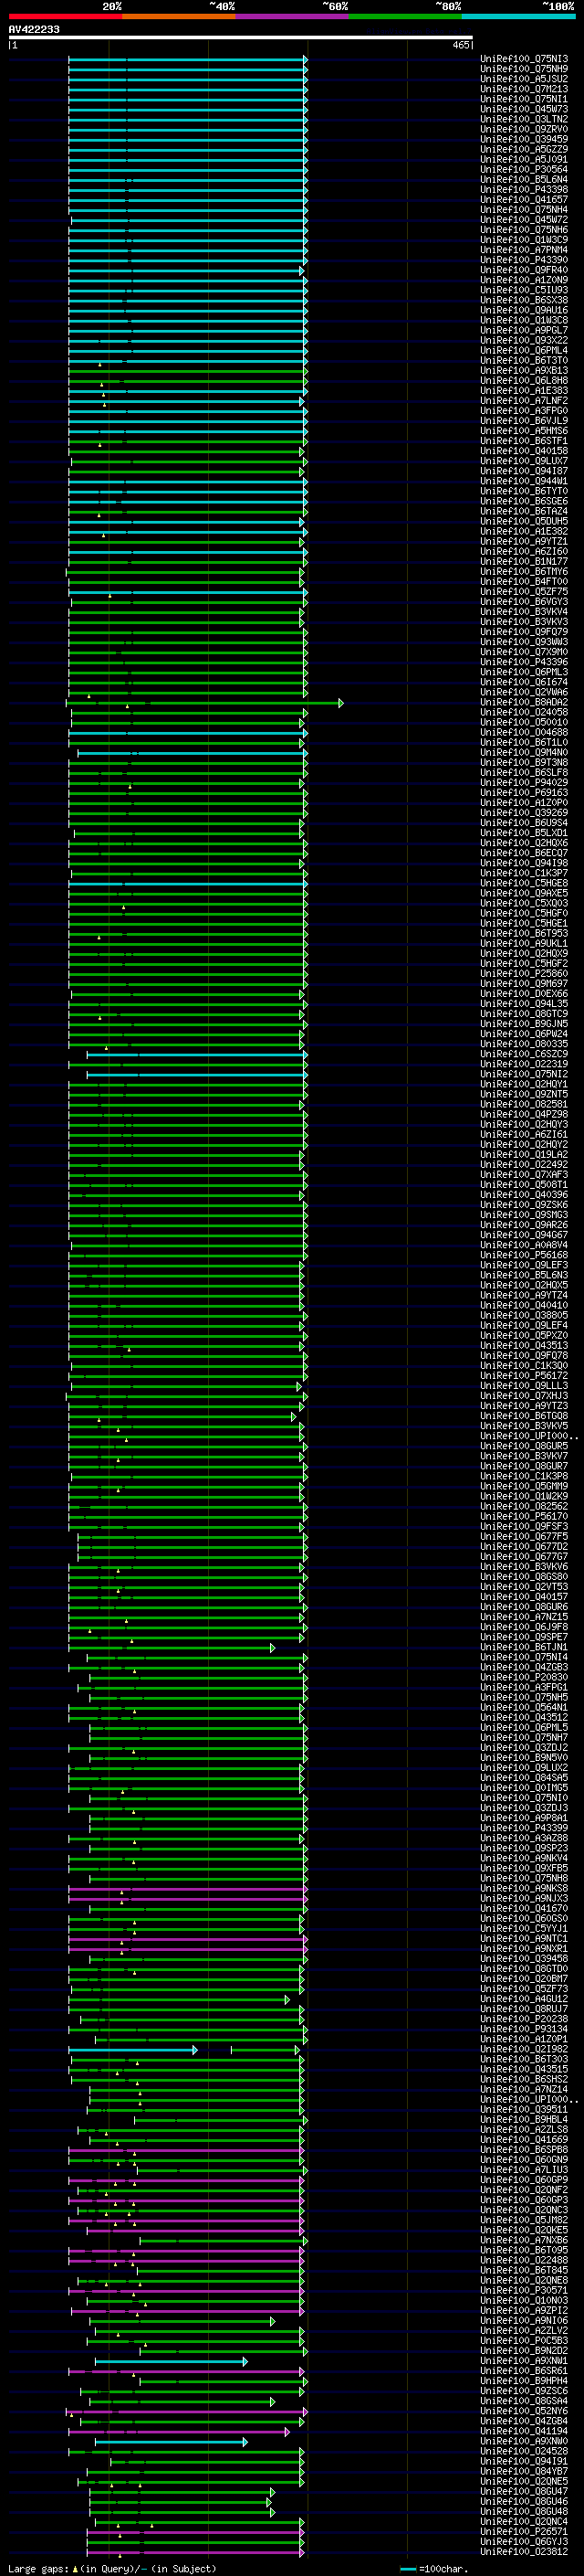The height and width of the screenshot is (2576, 584).
Task: Open hit UniRef100_Q75NH9
Action: tap(524, 69)
